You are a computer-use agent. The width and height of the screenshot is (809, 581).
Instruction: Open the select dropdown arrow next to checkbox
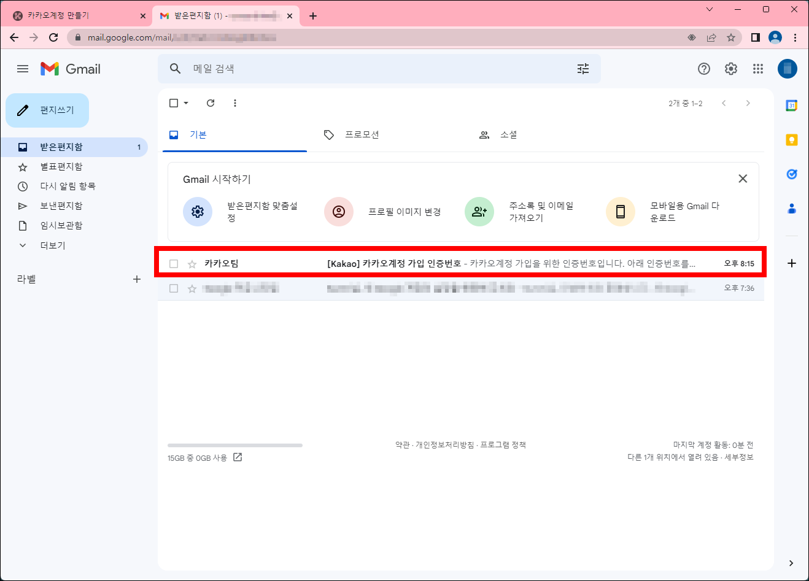[x=186, y=103]
